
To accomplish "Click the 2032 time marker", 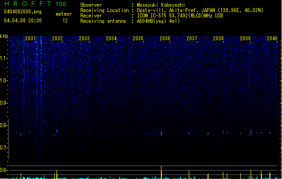I will 57,38.
